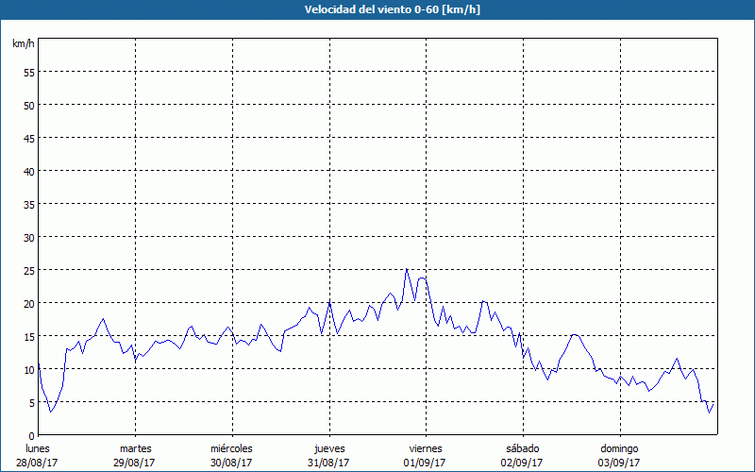This screenshot has height=472, width=755.
Task: Pick the 45 speed axis label
Action: pyautogui.click(x=28, y=138)
